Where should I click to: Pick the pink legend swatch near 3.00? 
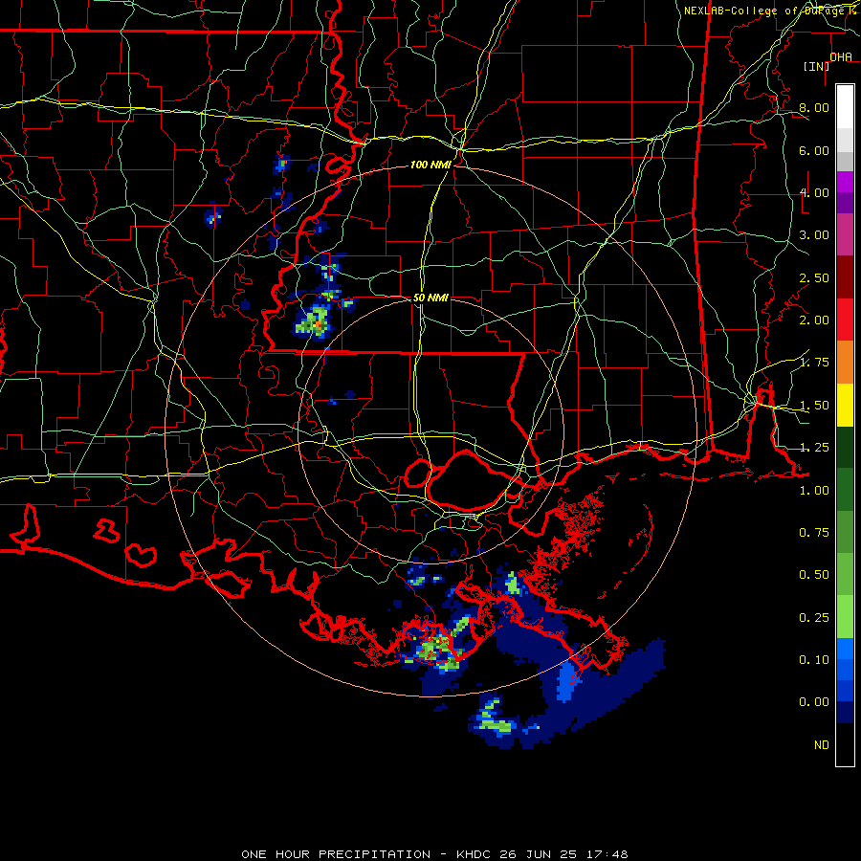[845, 234]
